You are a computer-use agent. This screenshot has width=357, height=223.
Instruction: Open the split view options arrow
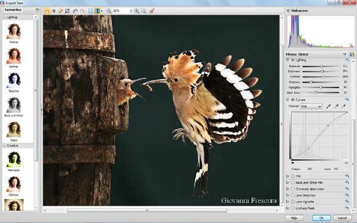click(102, 11)
